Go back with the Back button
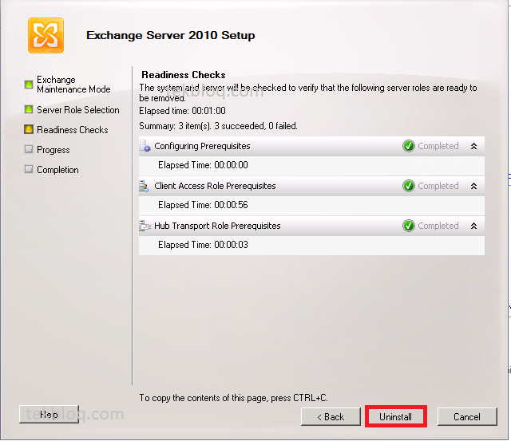The width and height of the screenshot is (511, 441). coord(331,416)
